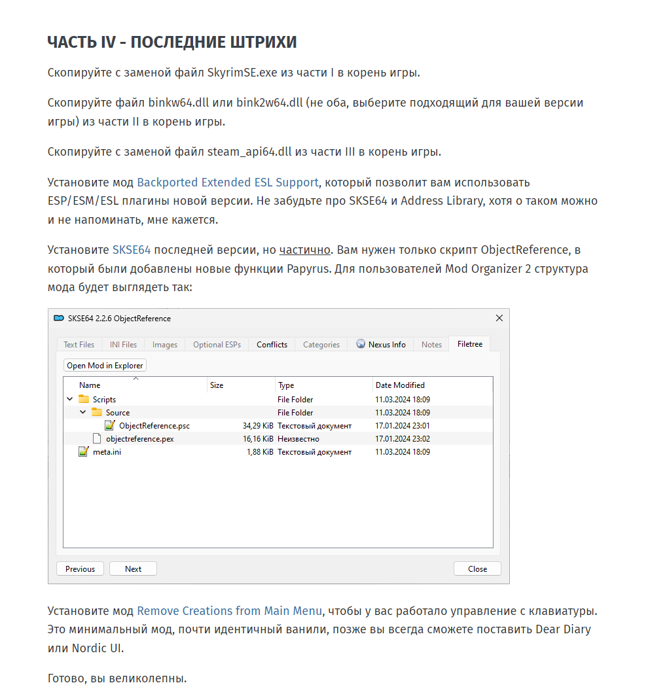Image resolution: width=648 pixels, height=700 pixels.
Task: Select the Scripts tree row
Action: coord(278,399)
